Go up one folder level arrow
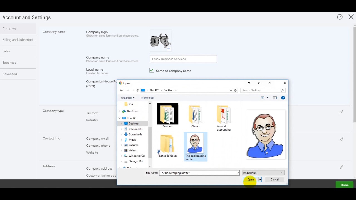 click(x=138, y=90)
